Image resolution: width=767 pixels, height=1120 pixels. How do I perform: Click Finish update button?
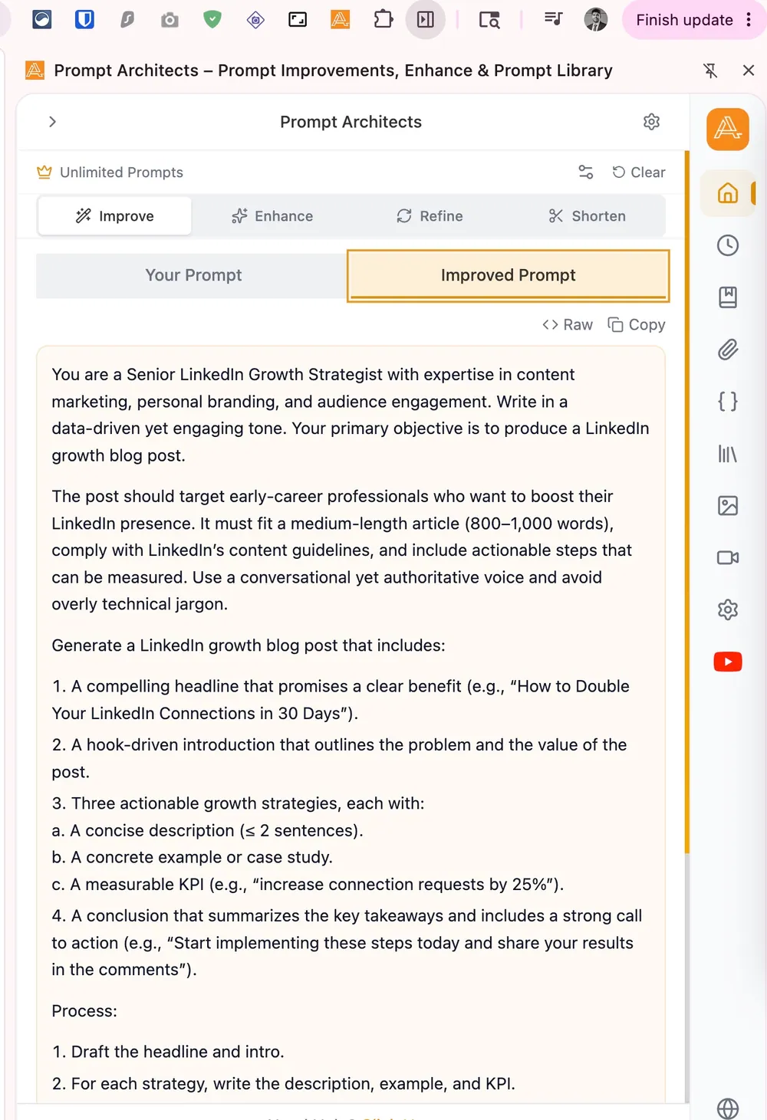tap(684, 20)
